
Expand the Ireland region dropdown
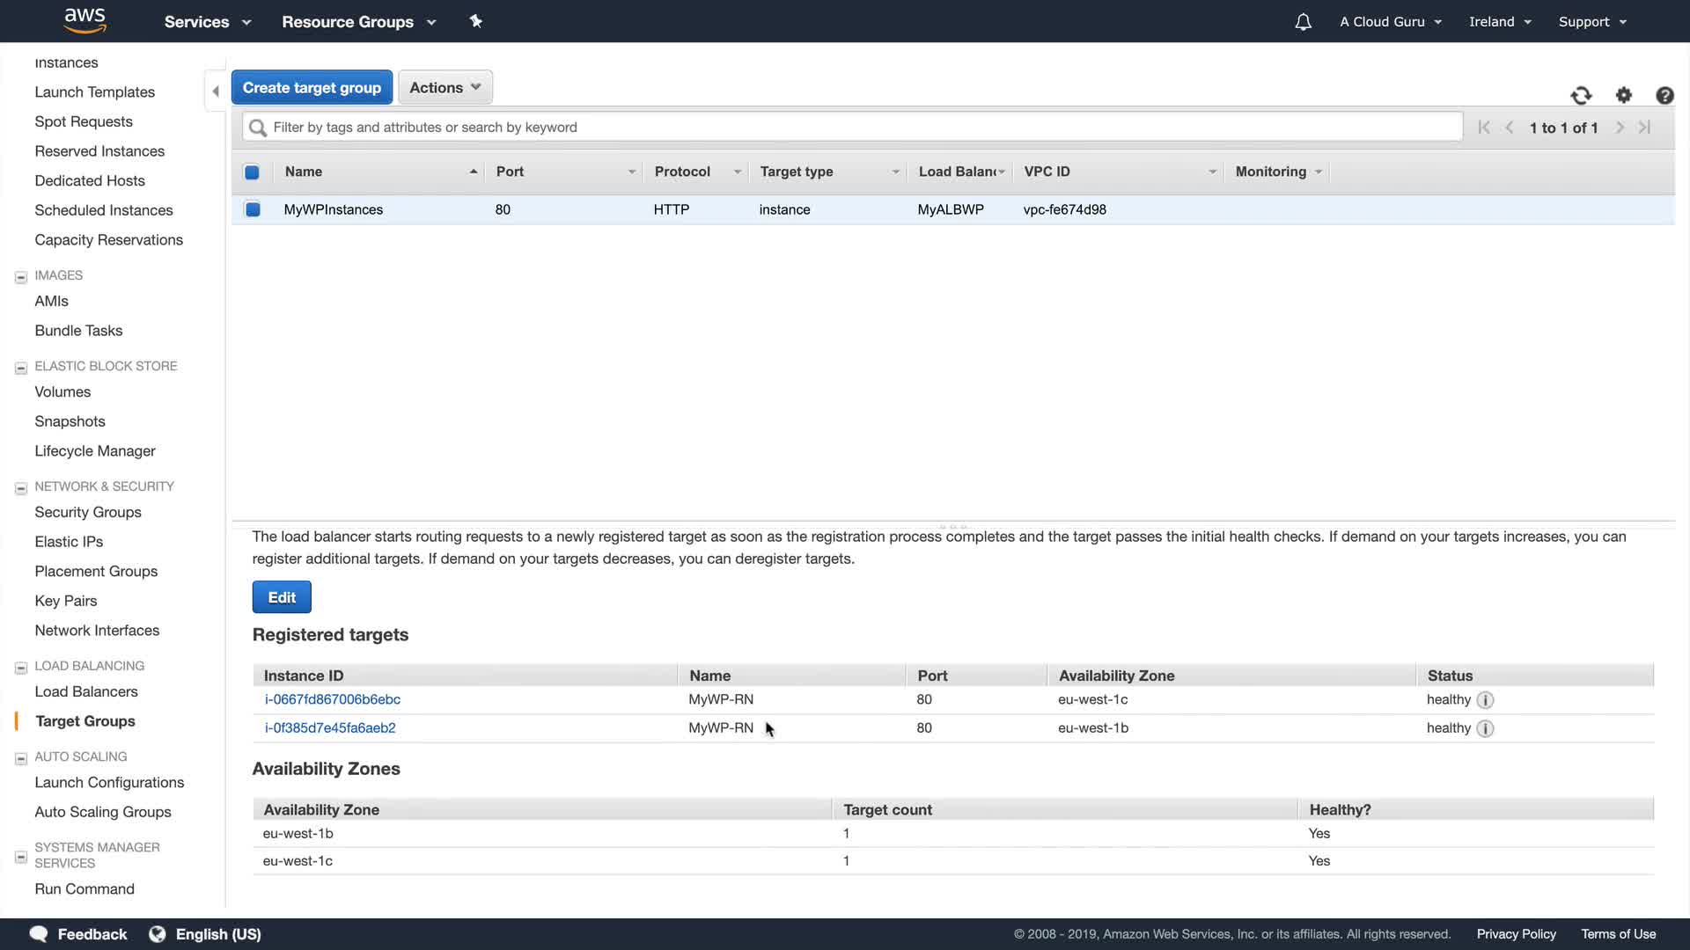pos(1500,22)
